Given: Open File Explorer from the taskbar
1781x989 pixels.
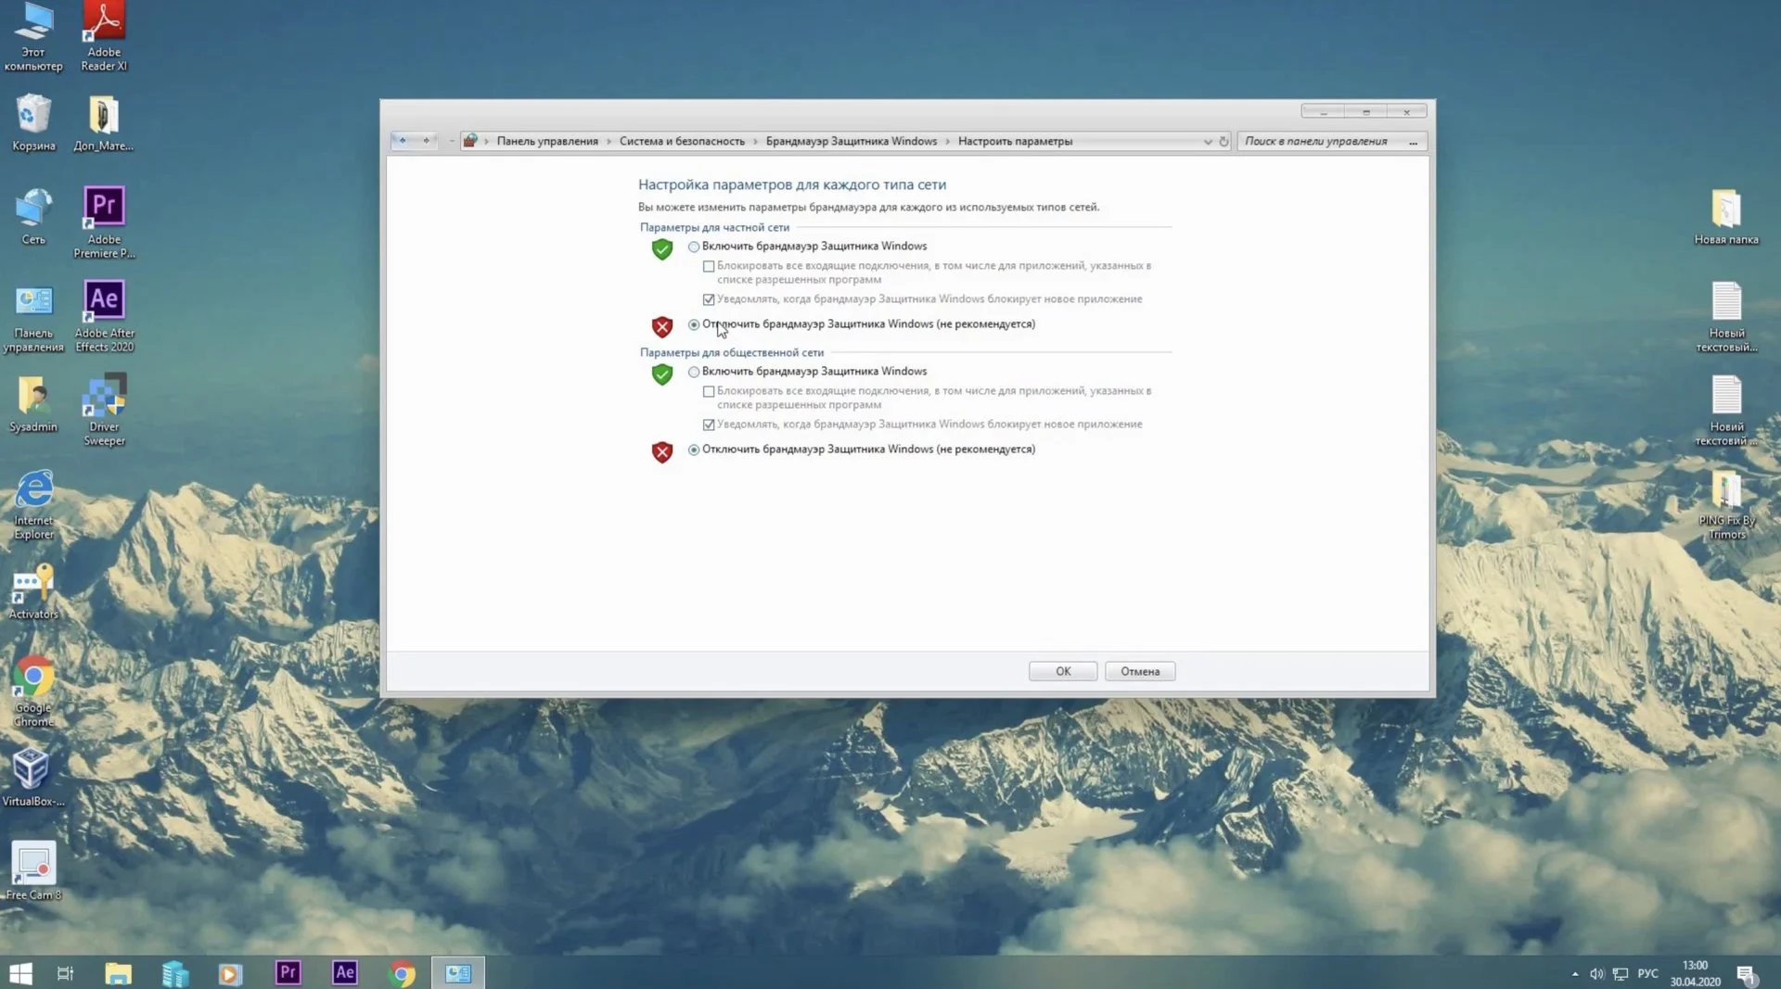Looking at the screenshot, I should [118, 972].
